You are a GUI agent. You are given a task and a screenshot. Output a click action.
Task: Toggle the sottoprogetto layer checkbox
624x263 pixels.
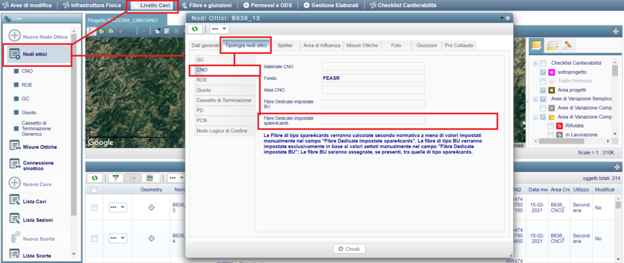click(543, 72)
